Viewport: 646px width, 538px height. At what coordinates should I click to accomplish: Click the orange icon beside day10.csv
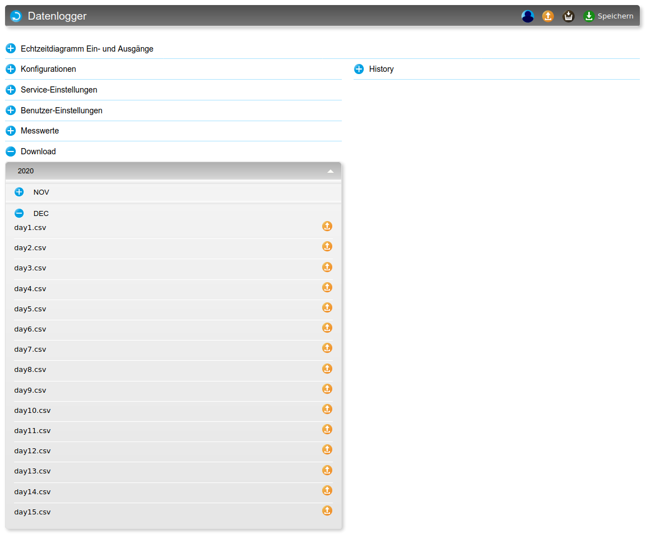pos(327,409)
